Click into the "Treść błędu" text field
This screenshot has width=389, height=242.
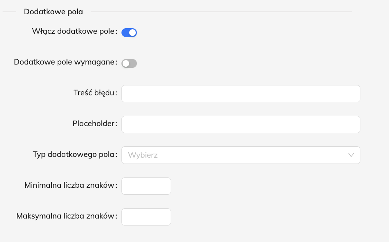(x=240, y=94)
